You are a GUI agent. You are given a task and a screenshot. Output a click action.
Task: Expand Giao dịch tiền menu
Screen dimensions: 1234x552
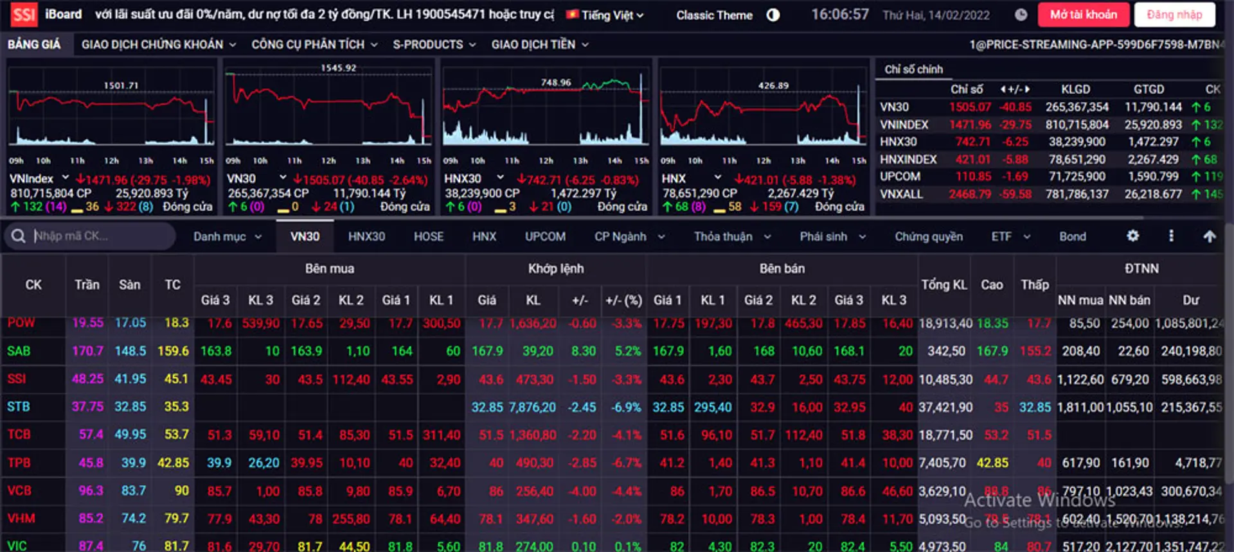click(x=540, y=44)
